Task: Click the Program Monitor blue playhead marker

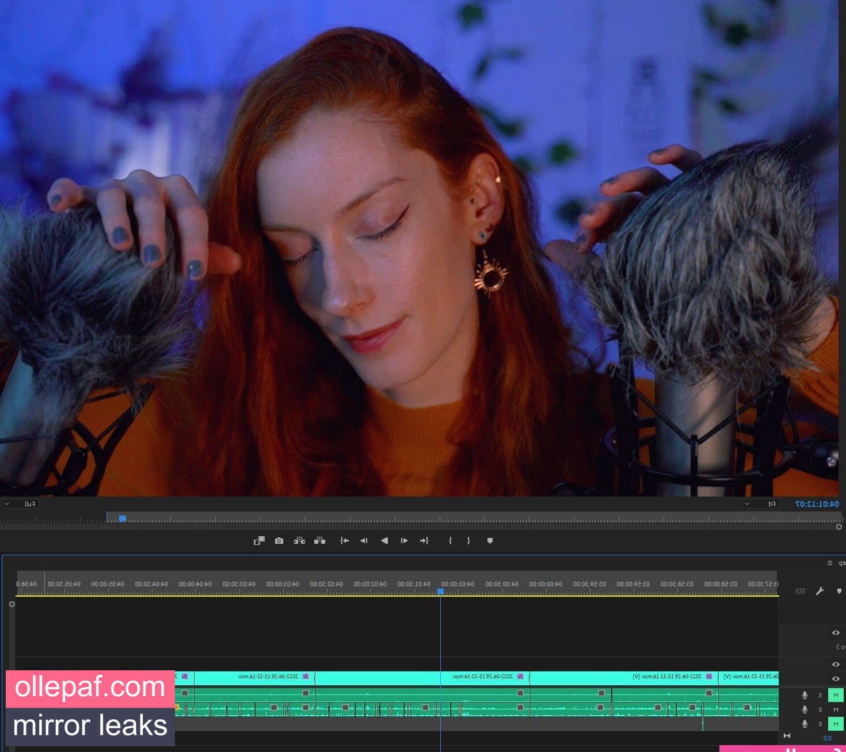Action: pyautogui.click(x=122, y=518)
